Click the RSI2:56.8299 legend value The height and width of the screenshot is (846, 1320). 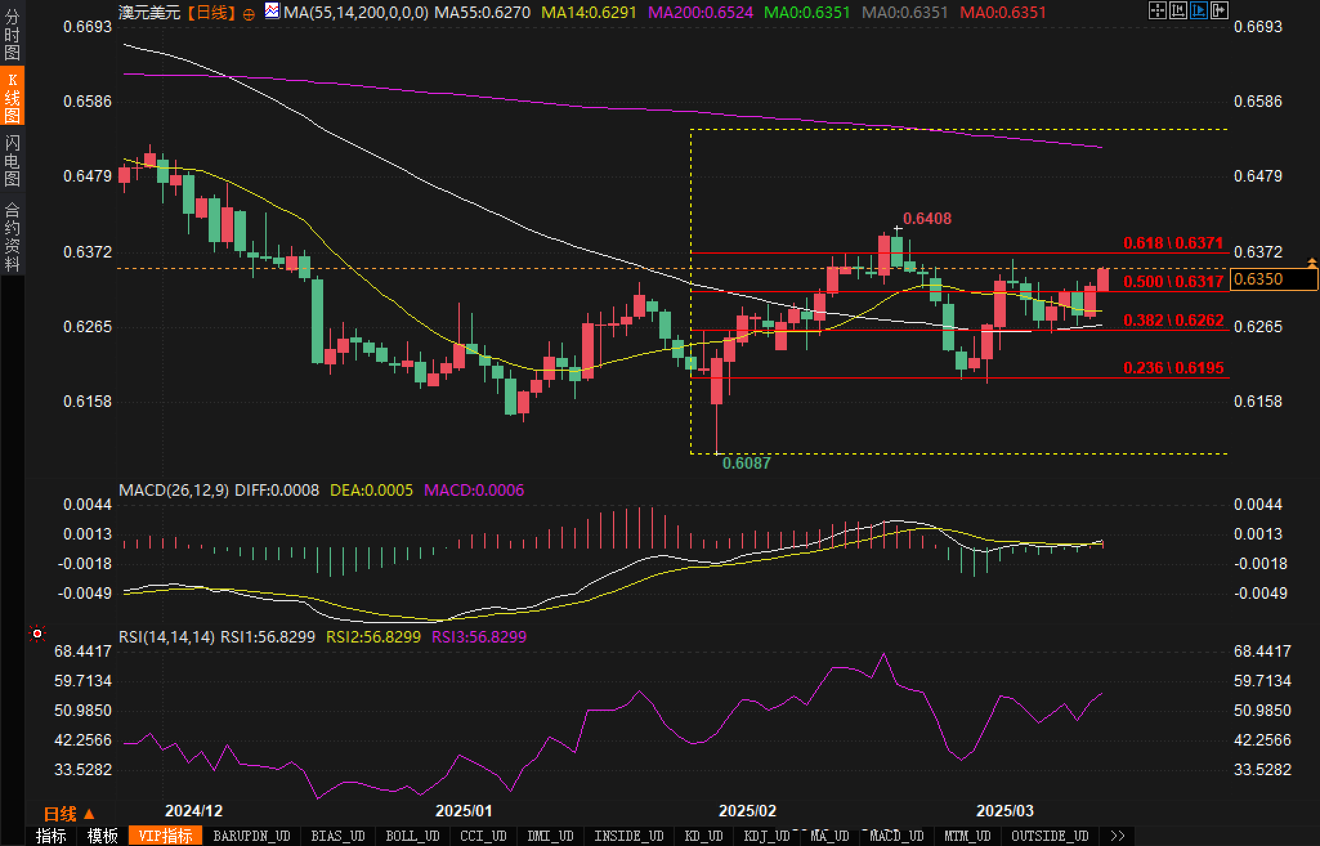(x=373, y=637)
